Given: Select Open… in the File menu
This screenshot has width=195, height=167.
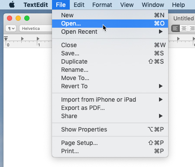Looking at the screenshot, I should [110, 23].
